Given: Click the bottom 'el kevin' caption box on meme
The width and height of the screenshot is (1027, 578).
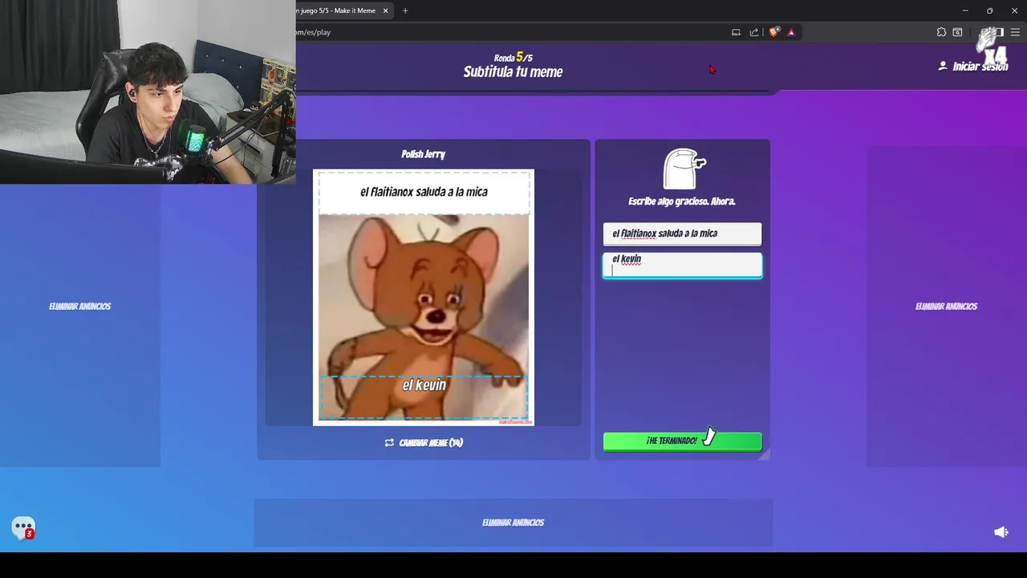Looking at the screenshot, I should click(x=424, y=397).
